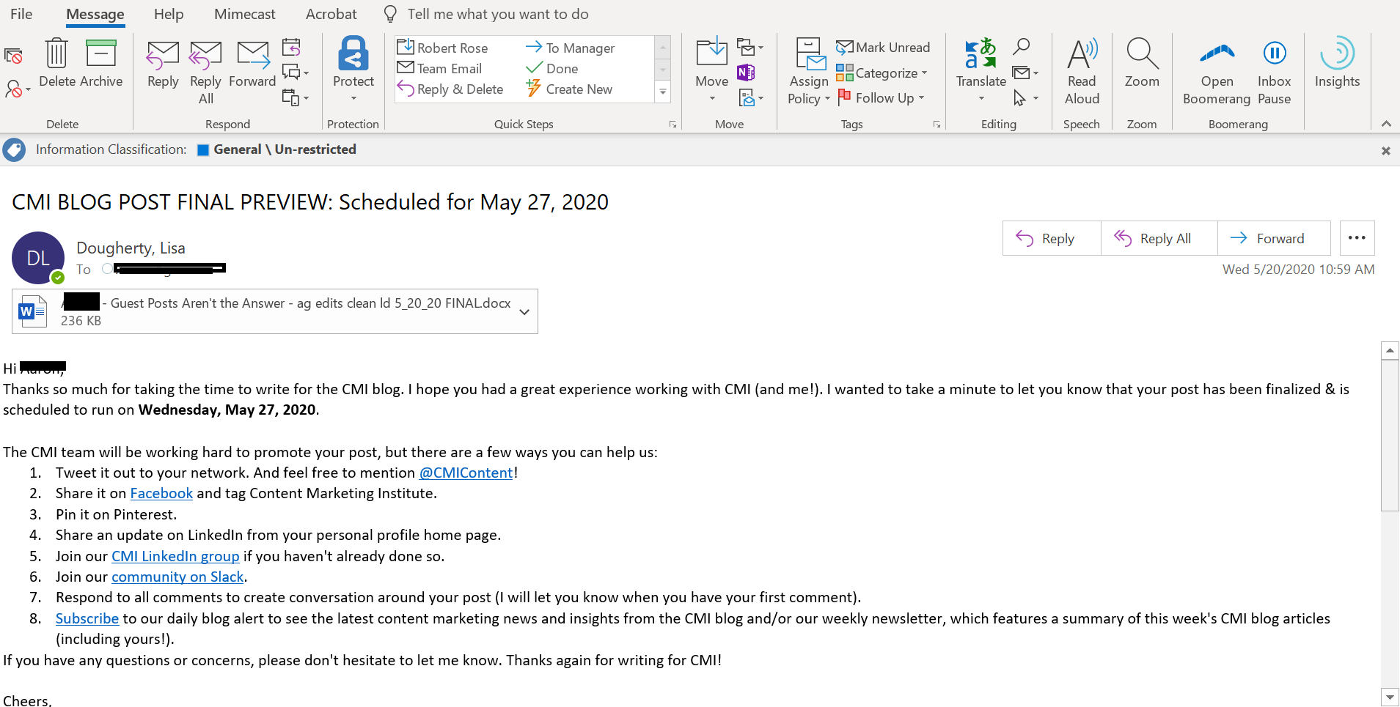
Task: Open the Acrobat tab
Action: tap(331, 14)
